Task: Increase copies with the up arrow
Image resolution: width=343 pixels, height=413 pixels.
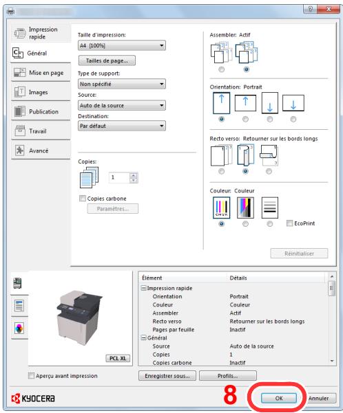Action: pos(134,175)
